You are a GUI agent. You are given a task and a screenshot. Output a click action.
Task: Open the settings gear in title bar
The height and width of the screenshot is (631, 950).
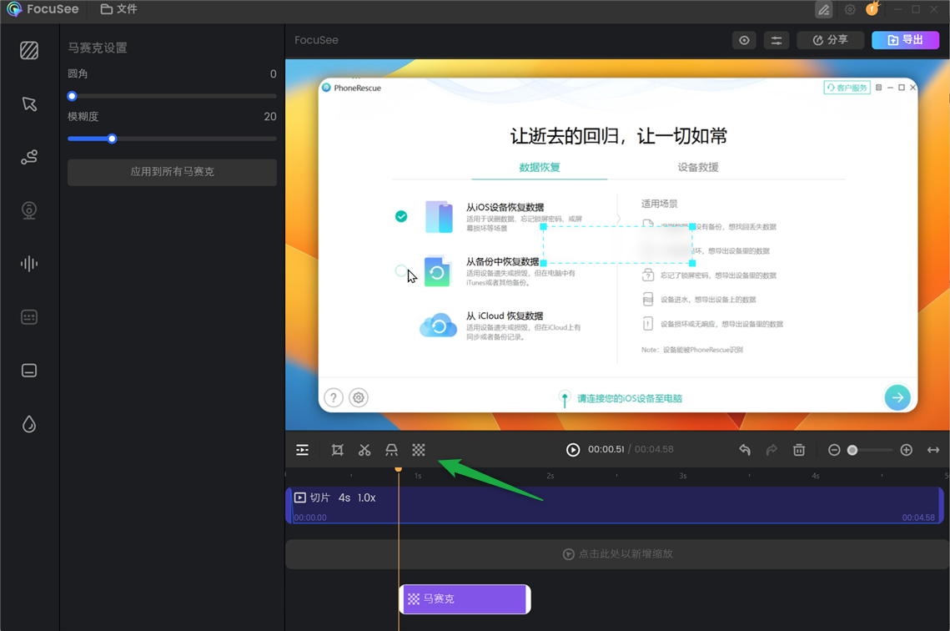pos(850,10)
